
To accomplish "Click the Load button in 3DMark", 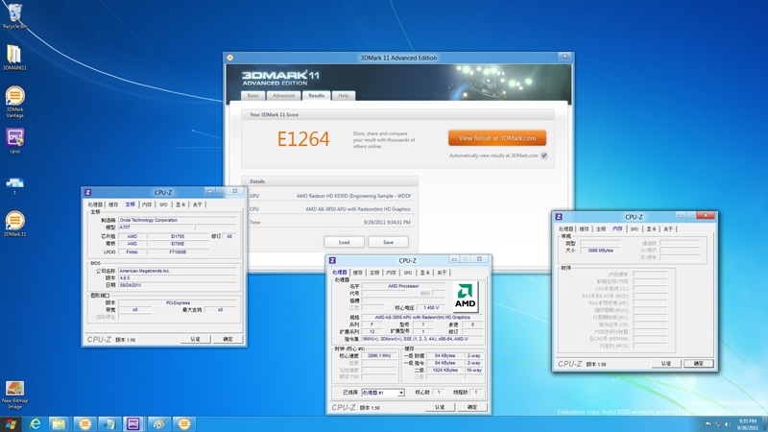I will point(344,242).
